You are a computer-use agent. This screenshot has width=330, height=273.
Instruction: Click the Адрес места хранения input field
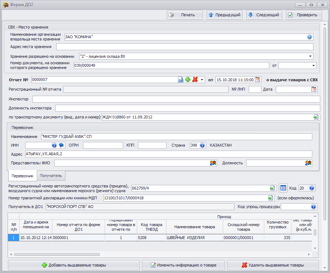pyautogui.click(x=185, y=47)
